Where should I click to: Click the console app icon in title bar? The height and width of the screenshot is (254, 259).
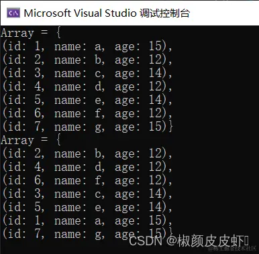[x=13, y=13]
